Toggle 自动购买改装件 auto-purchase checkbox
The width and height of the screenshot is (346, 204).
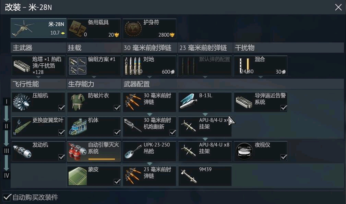click(x=7, y=197)
